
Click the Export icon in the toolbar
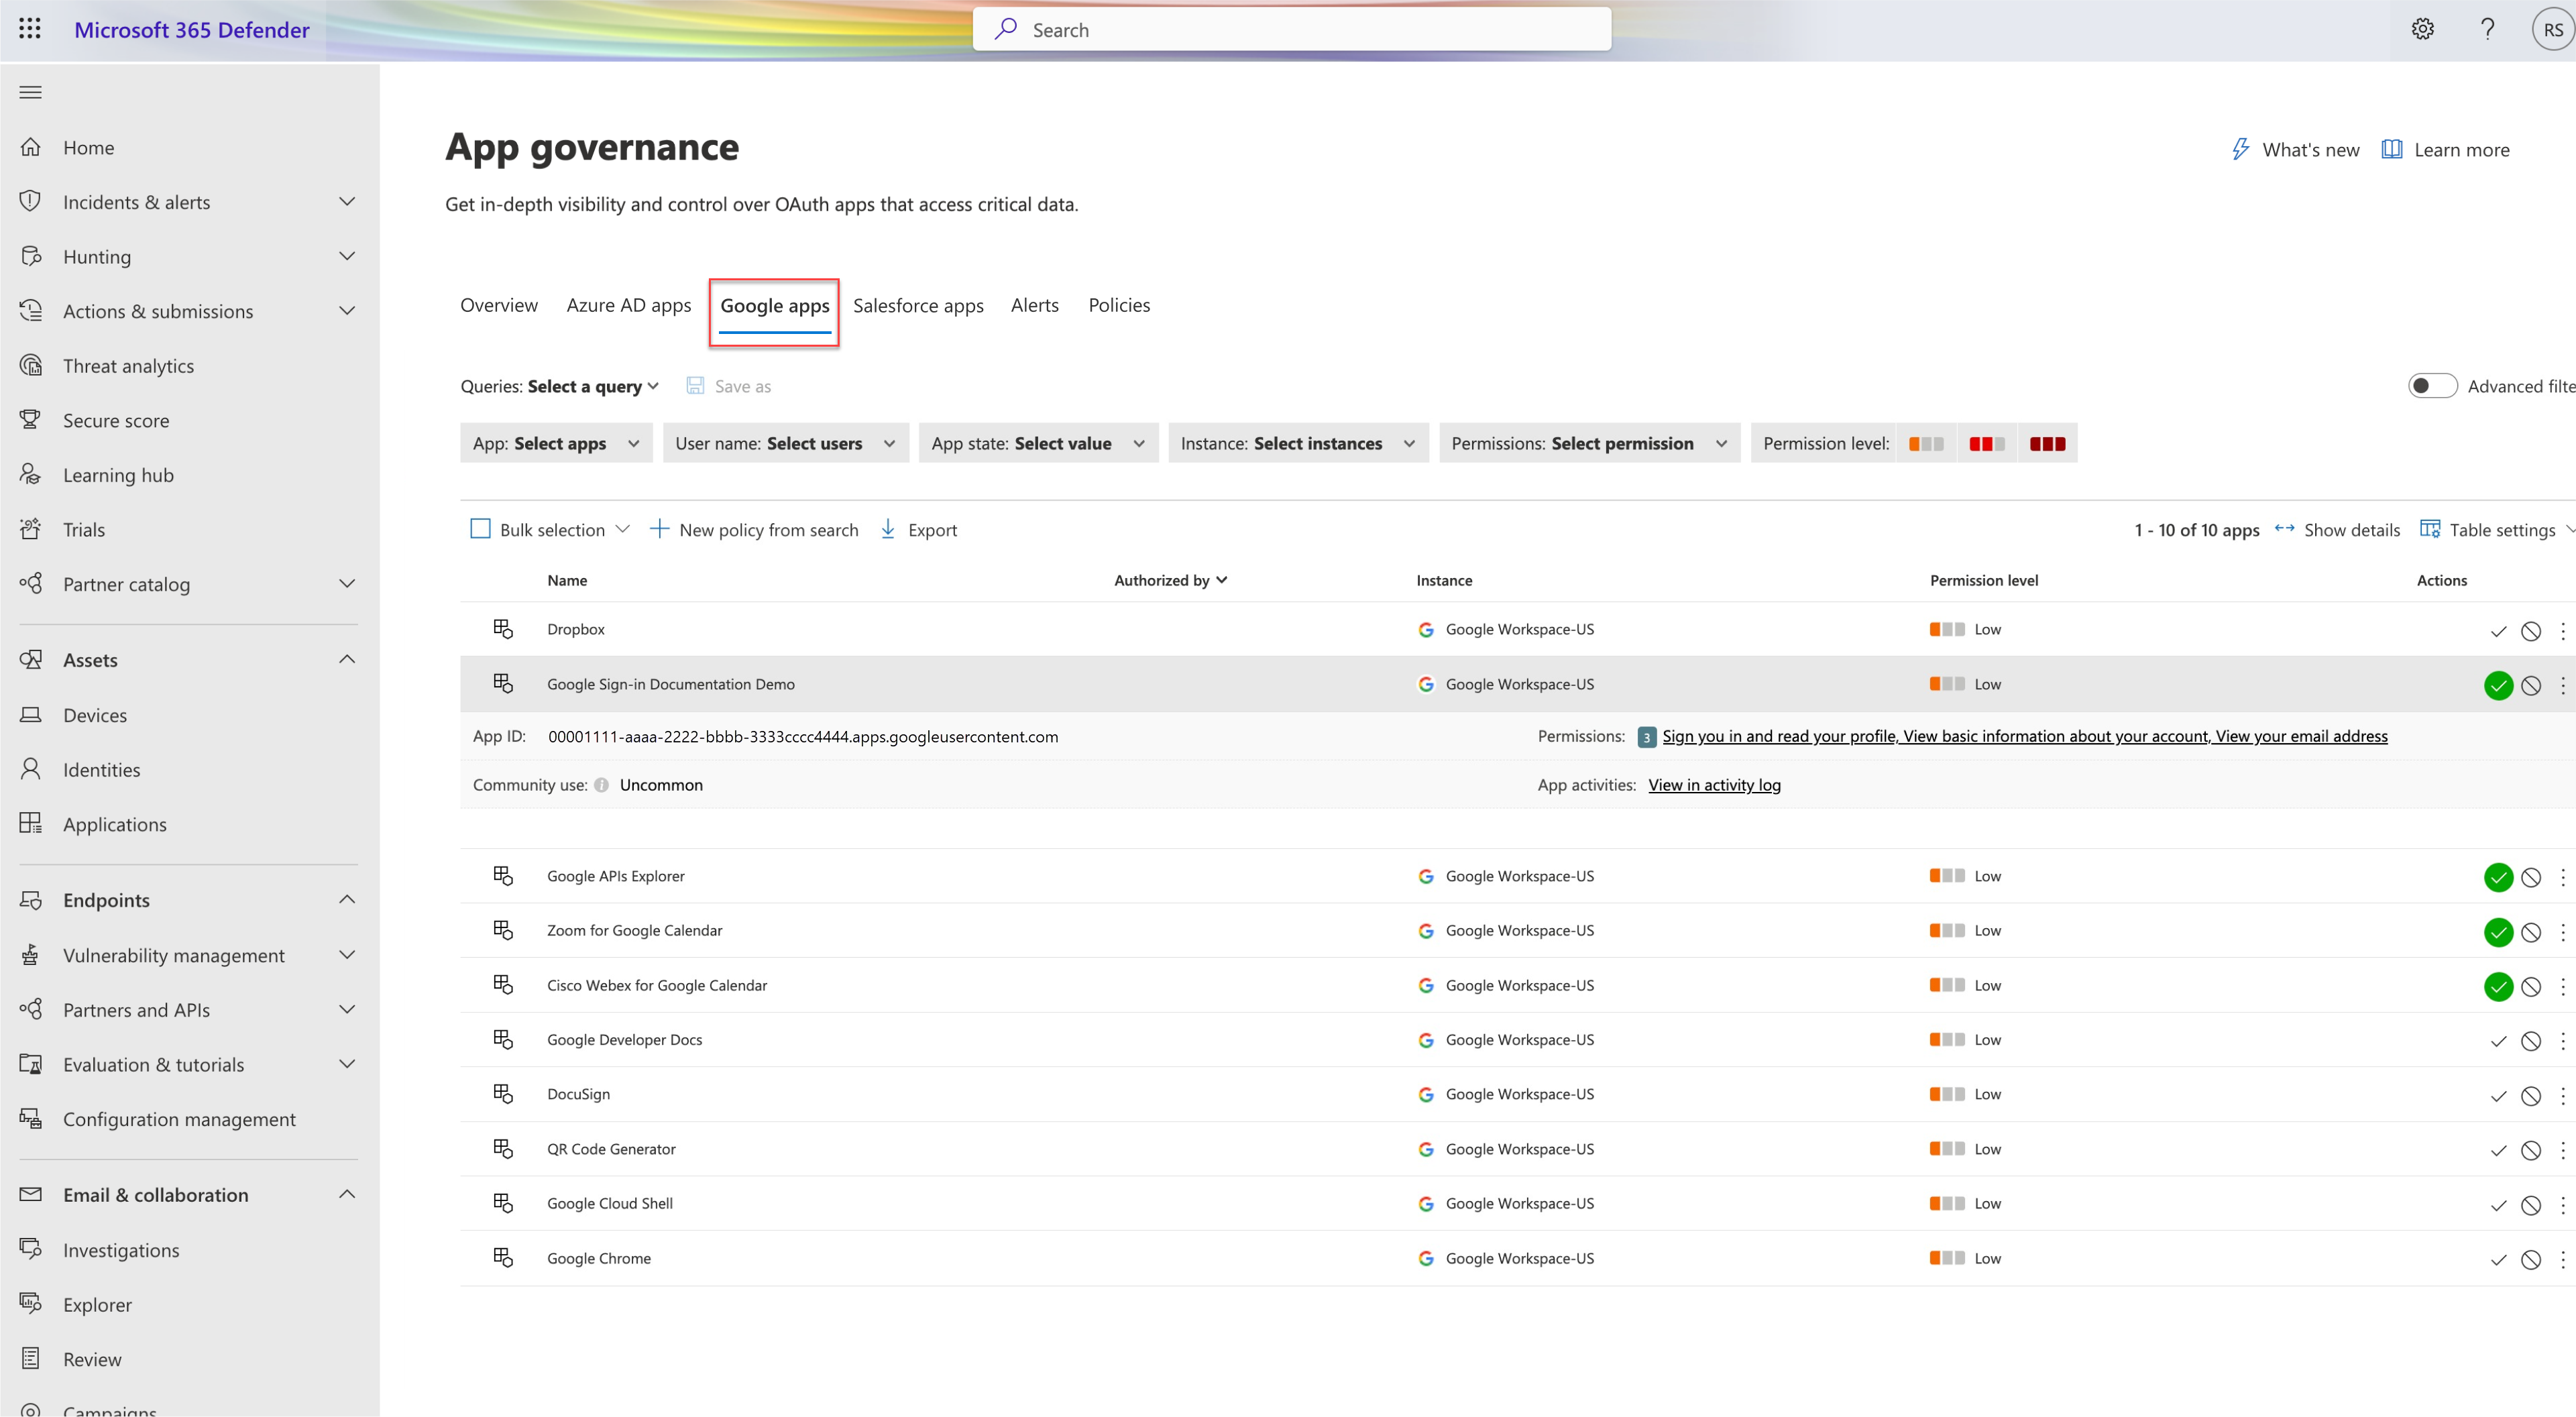point(889,528)
